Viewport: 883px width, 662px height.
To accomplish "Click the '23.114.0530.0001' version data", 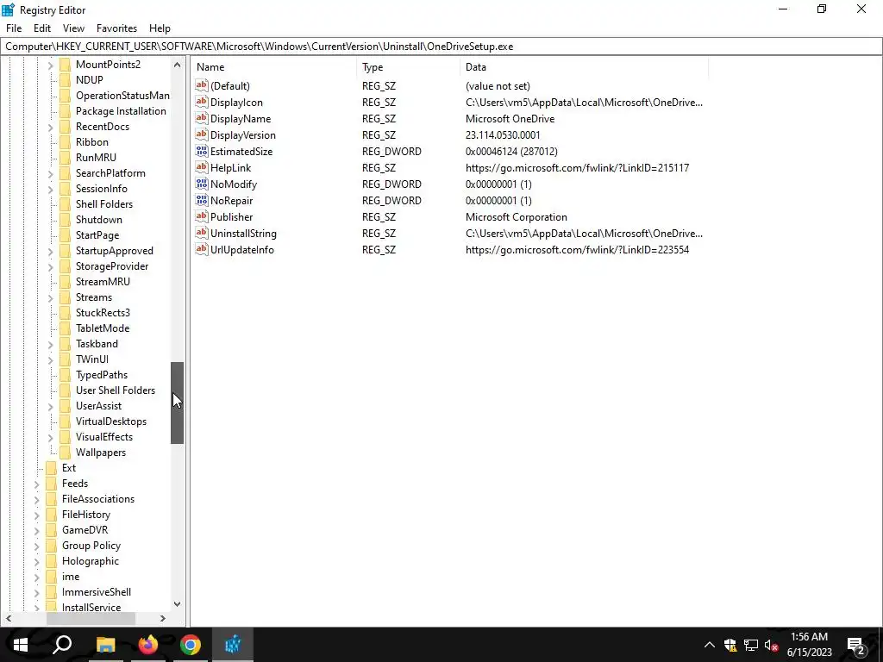I will 503,135.
